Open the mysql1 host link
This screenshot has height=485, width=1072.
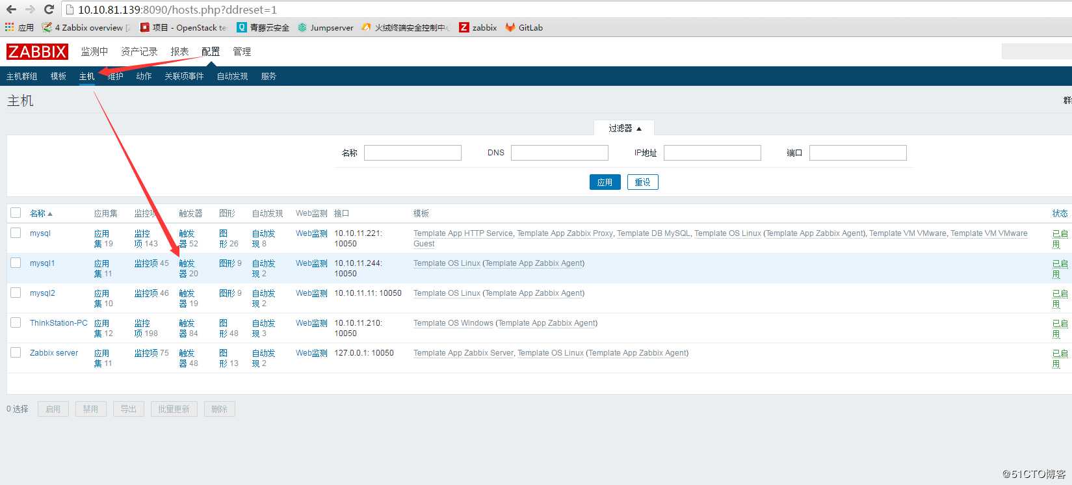pyautogui.click(x=42, y=263)
